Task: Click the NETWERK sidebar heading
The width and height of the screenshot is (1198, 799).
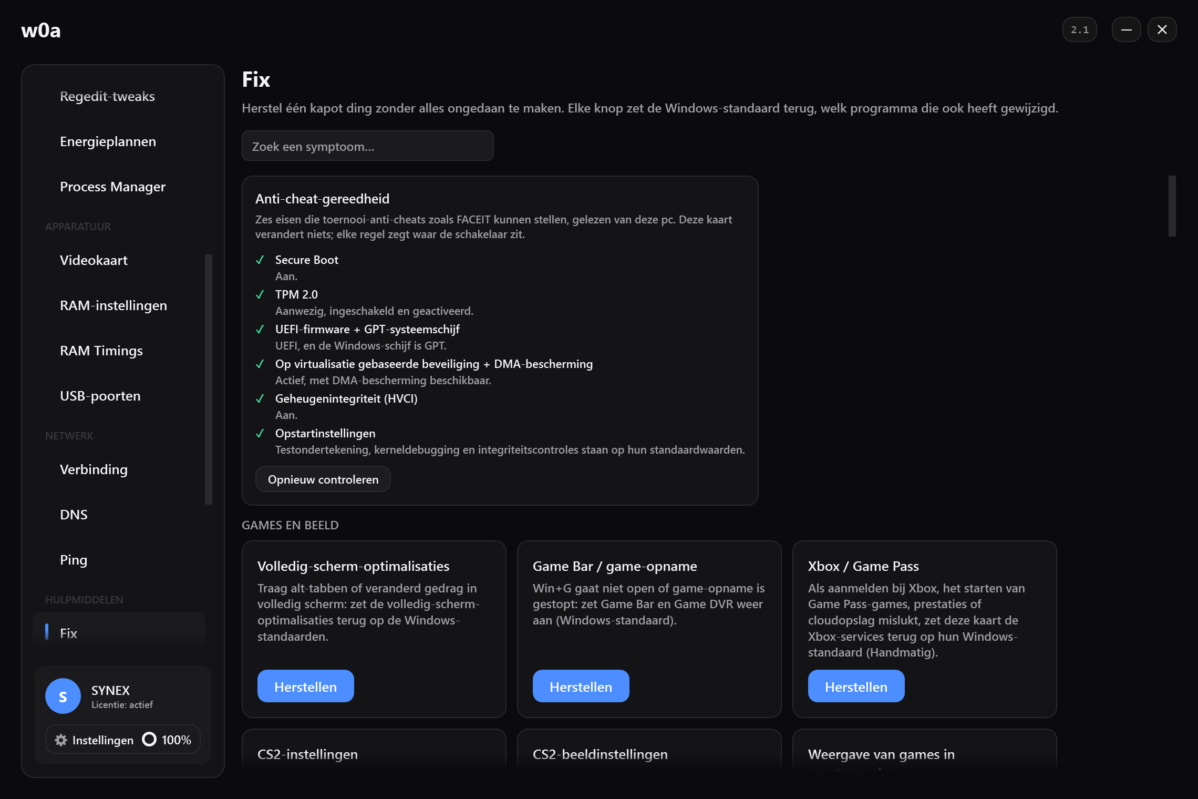Action: [x=69, y=436]
